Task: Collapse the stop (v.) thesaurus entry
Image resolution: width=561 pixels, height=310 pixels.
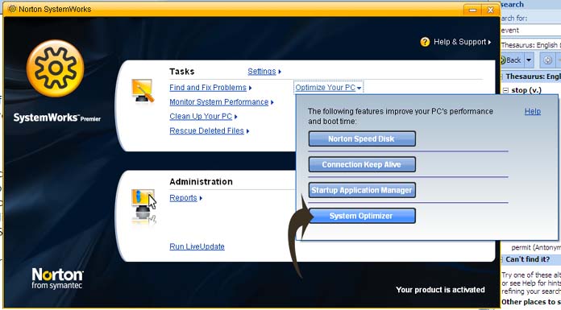Action: pos(505,90)
